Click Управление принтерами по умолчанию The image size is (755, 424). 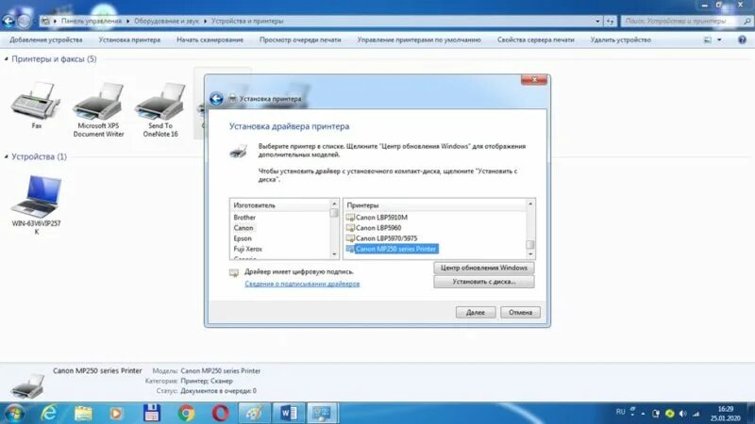click(419, 40)
